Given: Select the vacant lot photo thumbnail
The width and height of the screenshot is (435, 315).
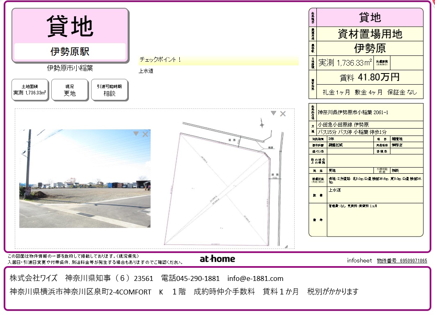Looking at the screenshot, I should (x=85, y=178).
